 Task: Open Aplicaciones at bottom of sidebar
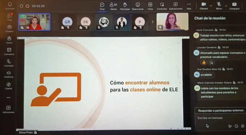pos(8,109)
